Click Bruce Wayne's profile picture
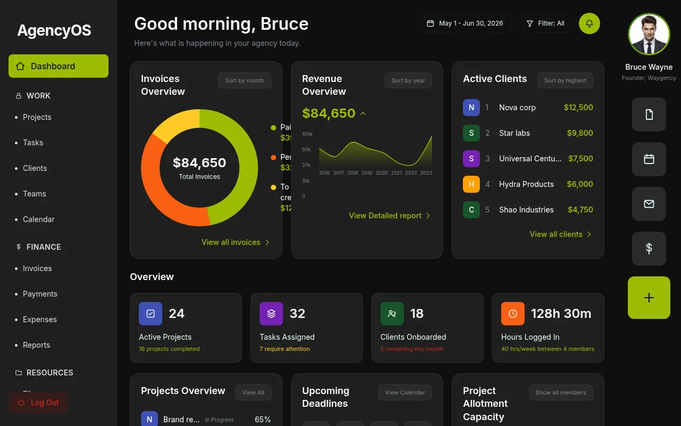The height and width of the screenshot is (426, 681). (649, 34)
